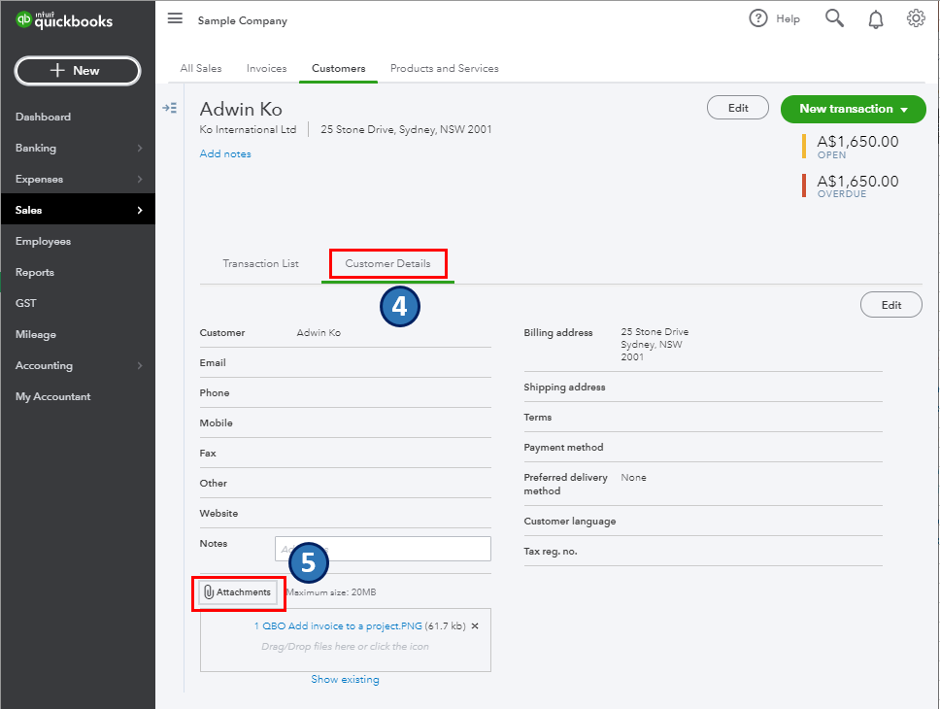The width and height of the screenshot is (940, 709).
Task: Switch to the Transaction List tab
Action: [x=260, y=263]
